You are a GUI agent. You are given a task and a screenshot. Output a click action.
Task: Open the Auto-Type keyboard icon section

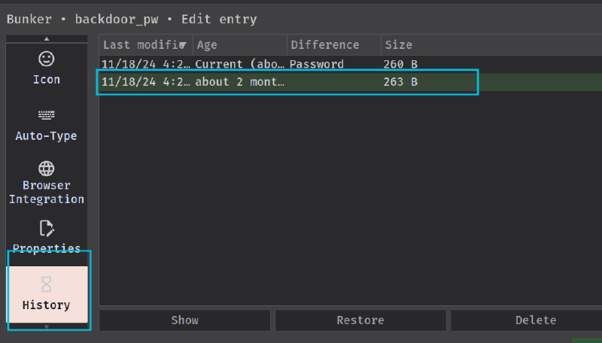pos(47,115)
